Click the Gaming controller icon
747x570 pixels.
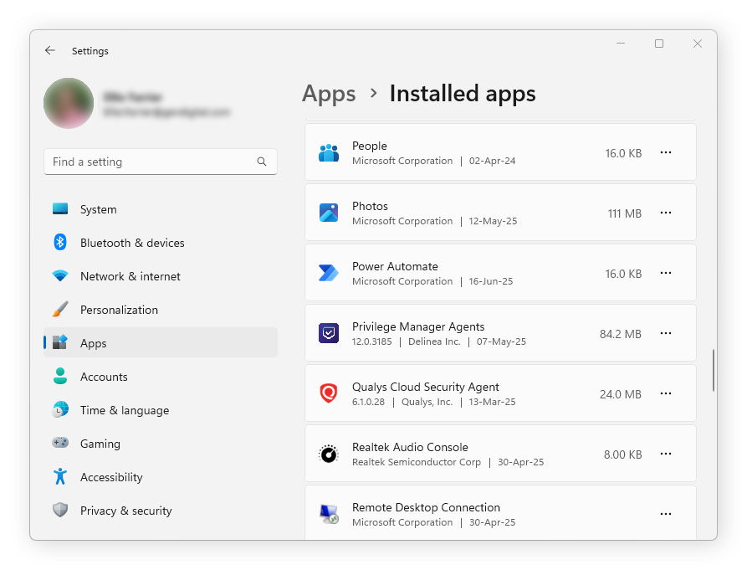click(60, 444)
